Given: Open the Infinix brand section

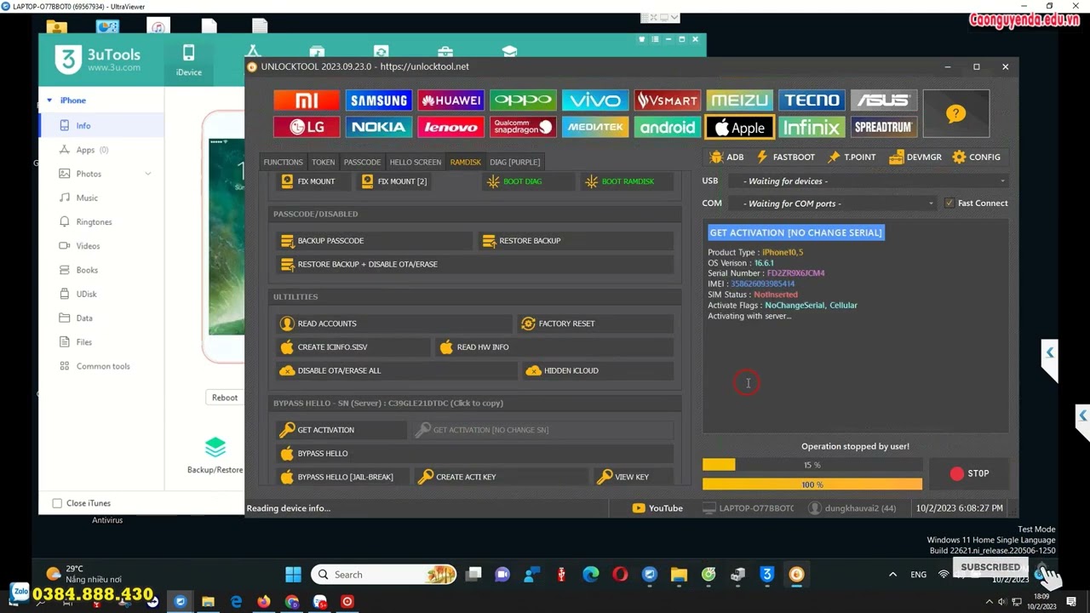Looking at the screenshot, I should coord(812,128).
